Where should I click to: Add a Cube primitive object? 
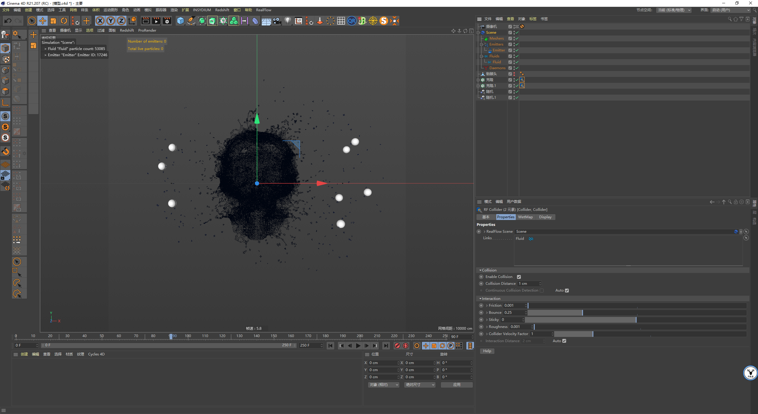180,21
